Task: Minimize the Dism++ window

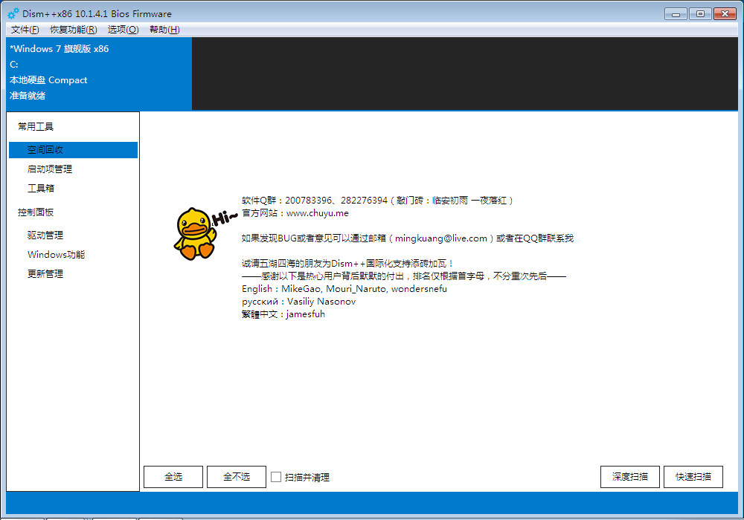Action: 676,13
